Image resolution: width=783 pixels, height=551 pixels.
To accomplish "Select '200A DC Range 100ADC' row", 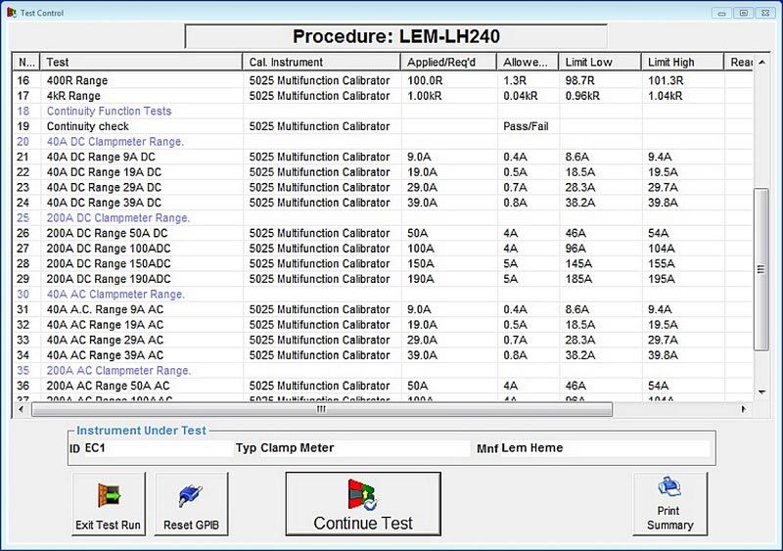I will click(383, 249).
